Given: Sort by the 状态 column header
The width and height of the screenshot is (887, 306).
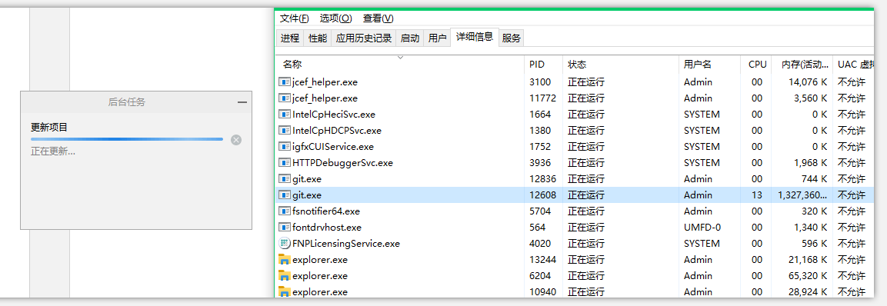Looking at the screenshot, I should [x=621, y=65].
